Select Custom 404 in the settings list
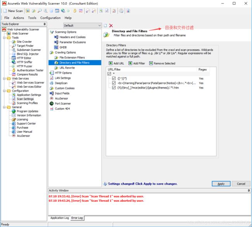Viewport: 252px width, 227px height. click(x=62, y=109)
